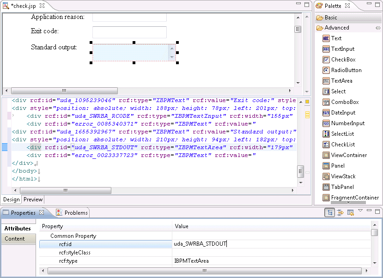Close the check.jsp editor tab

[x=42, y=6]
